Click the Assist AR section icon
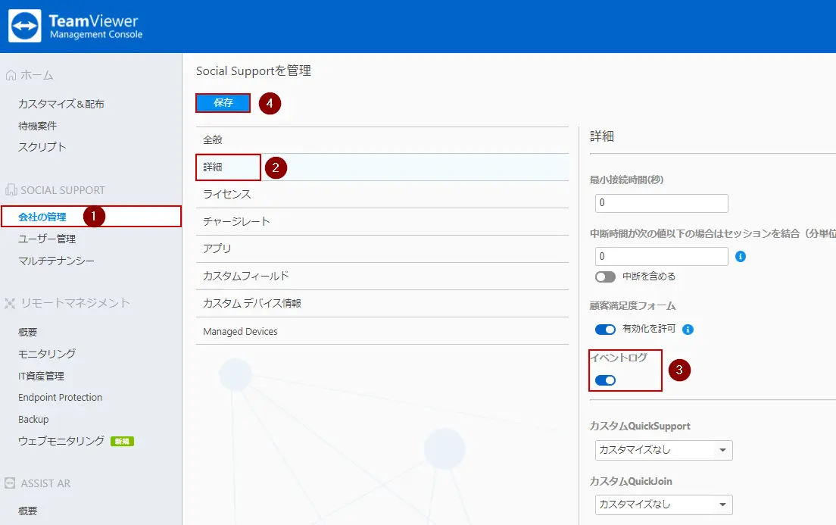This screenshot has height=525, width=836. coord(10,483)
